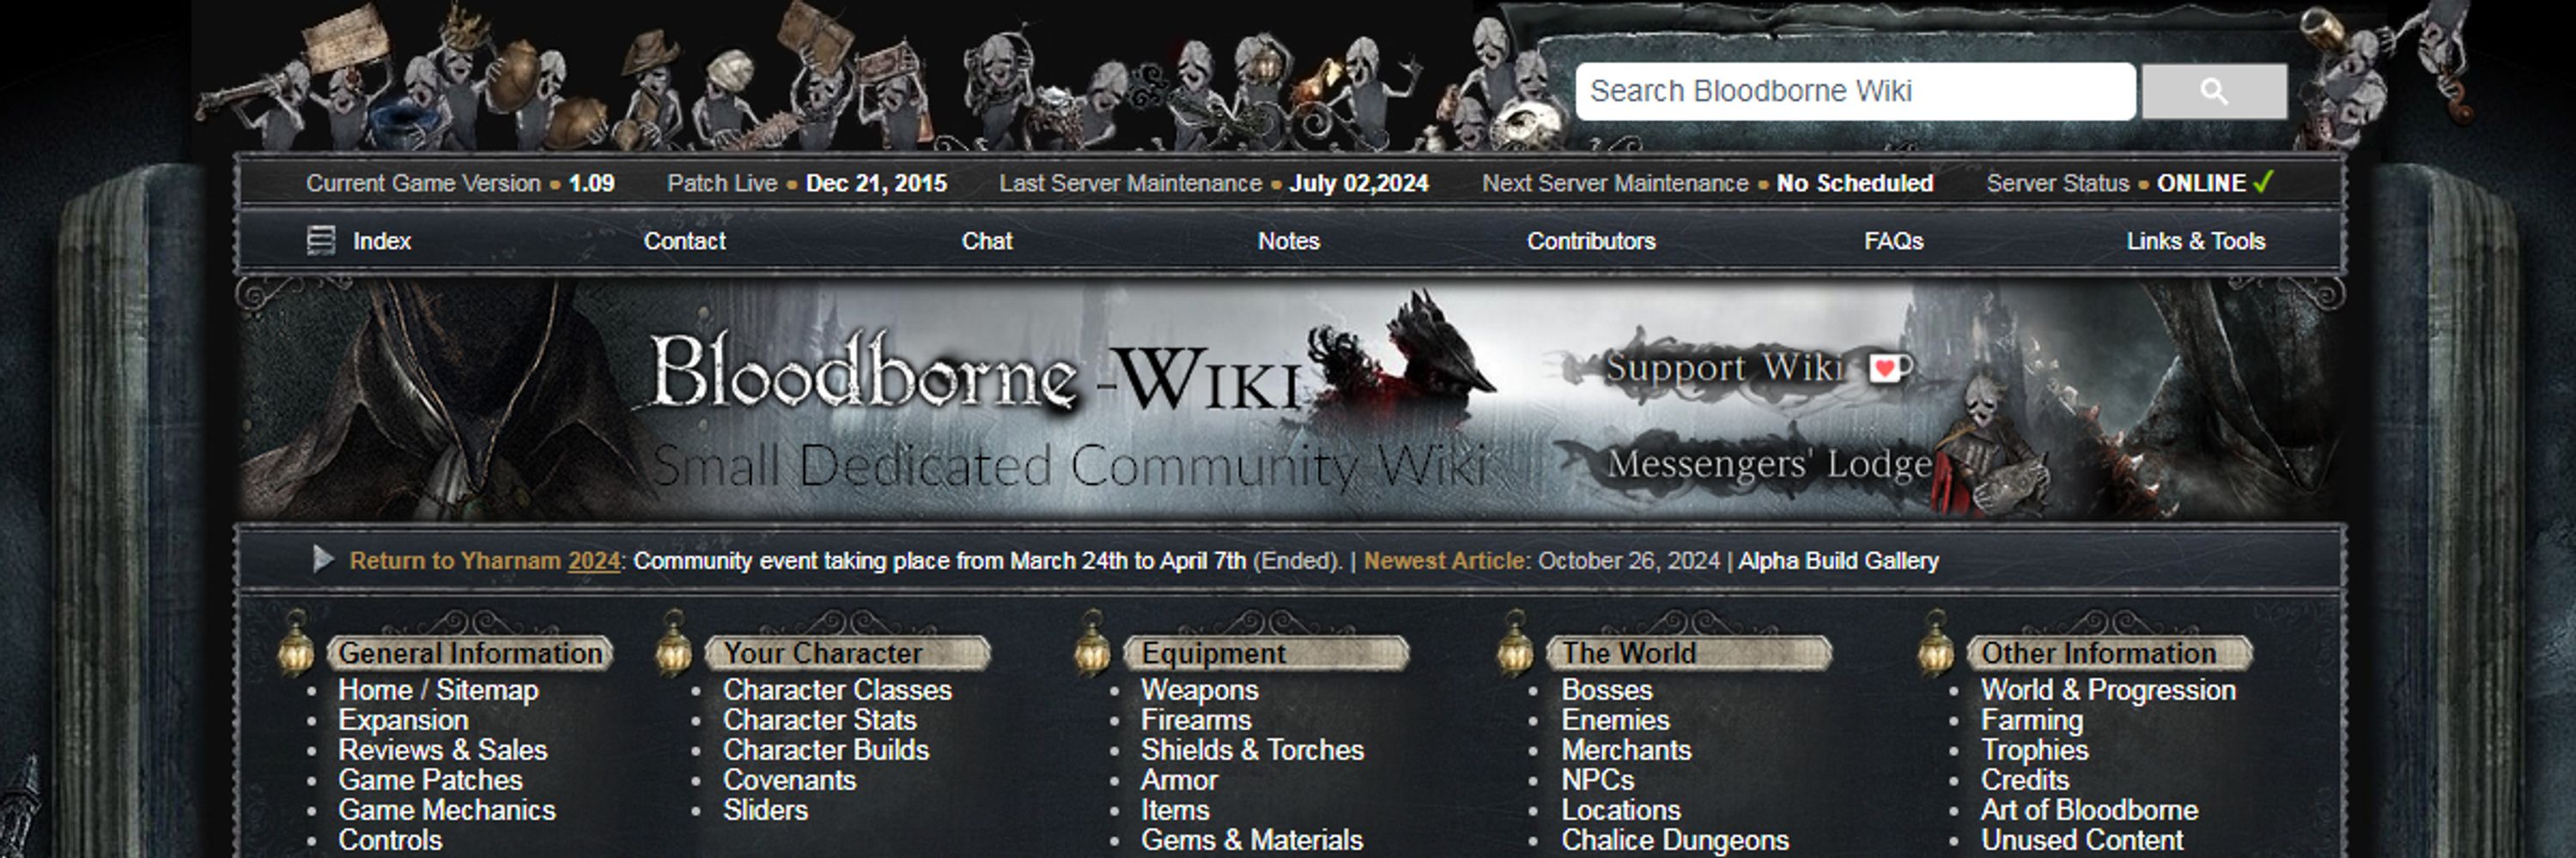Open the Contributors menu item

[x=1591, y=241]
